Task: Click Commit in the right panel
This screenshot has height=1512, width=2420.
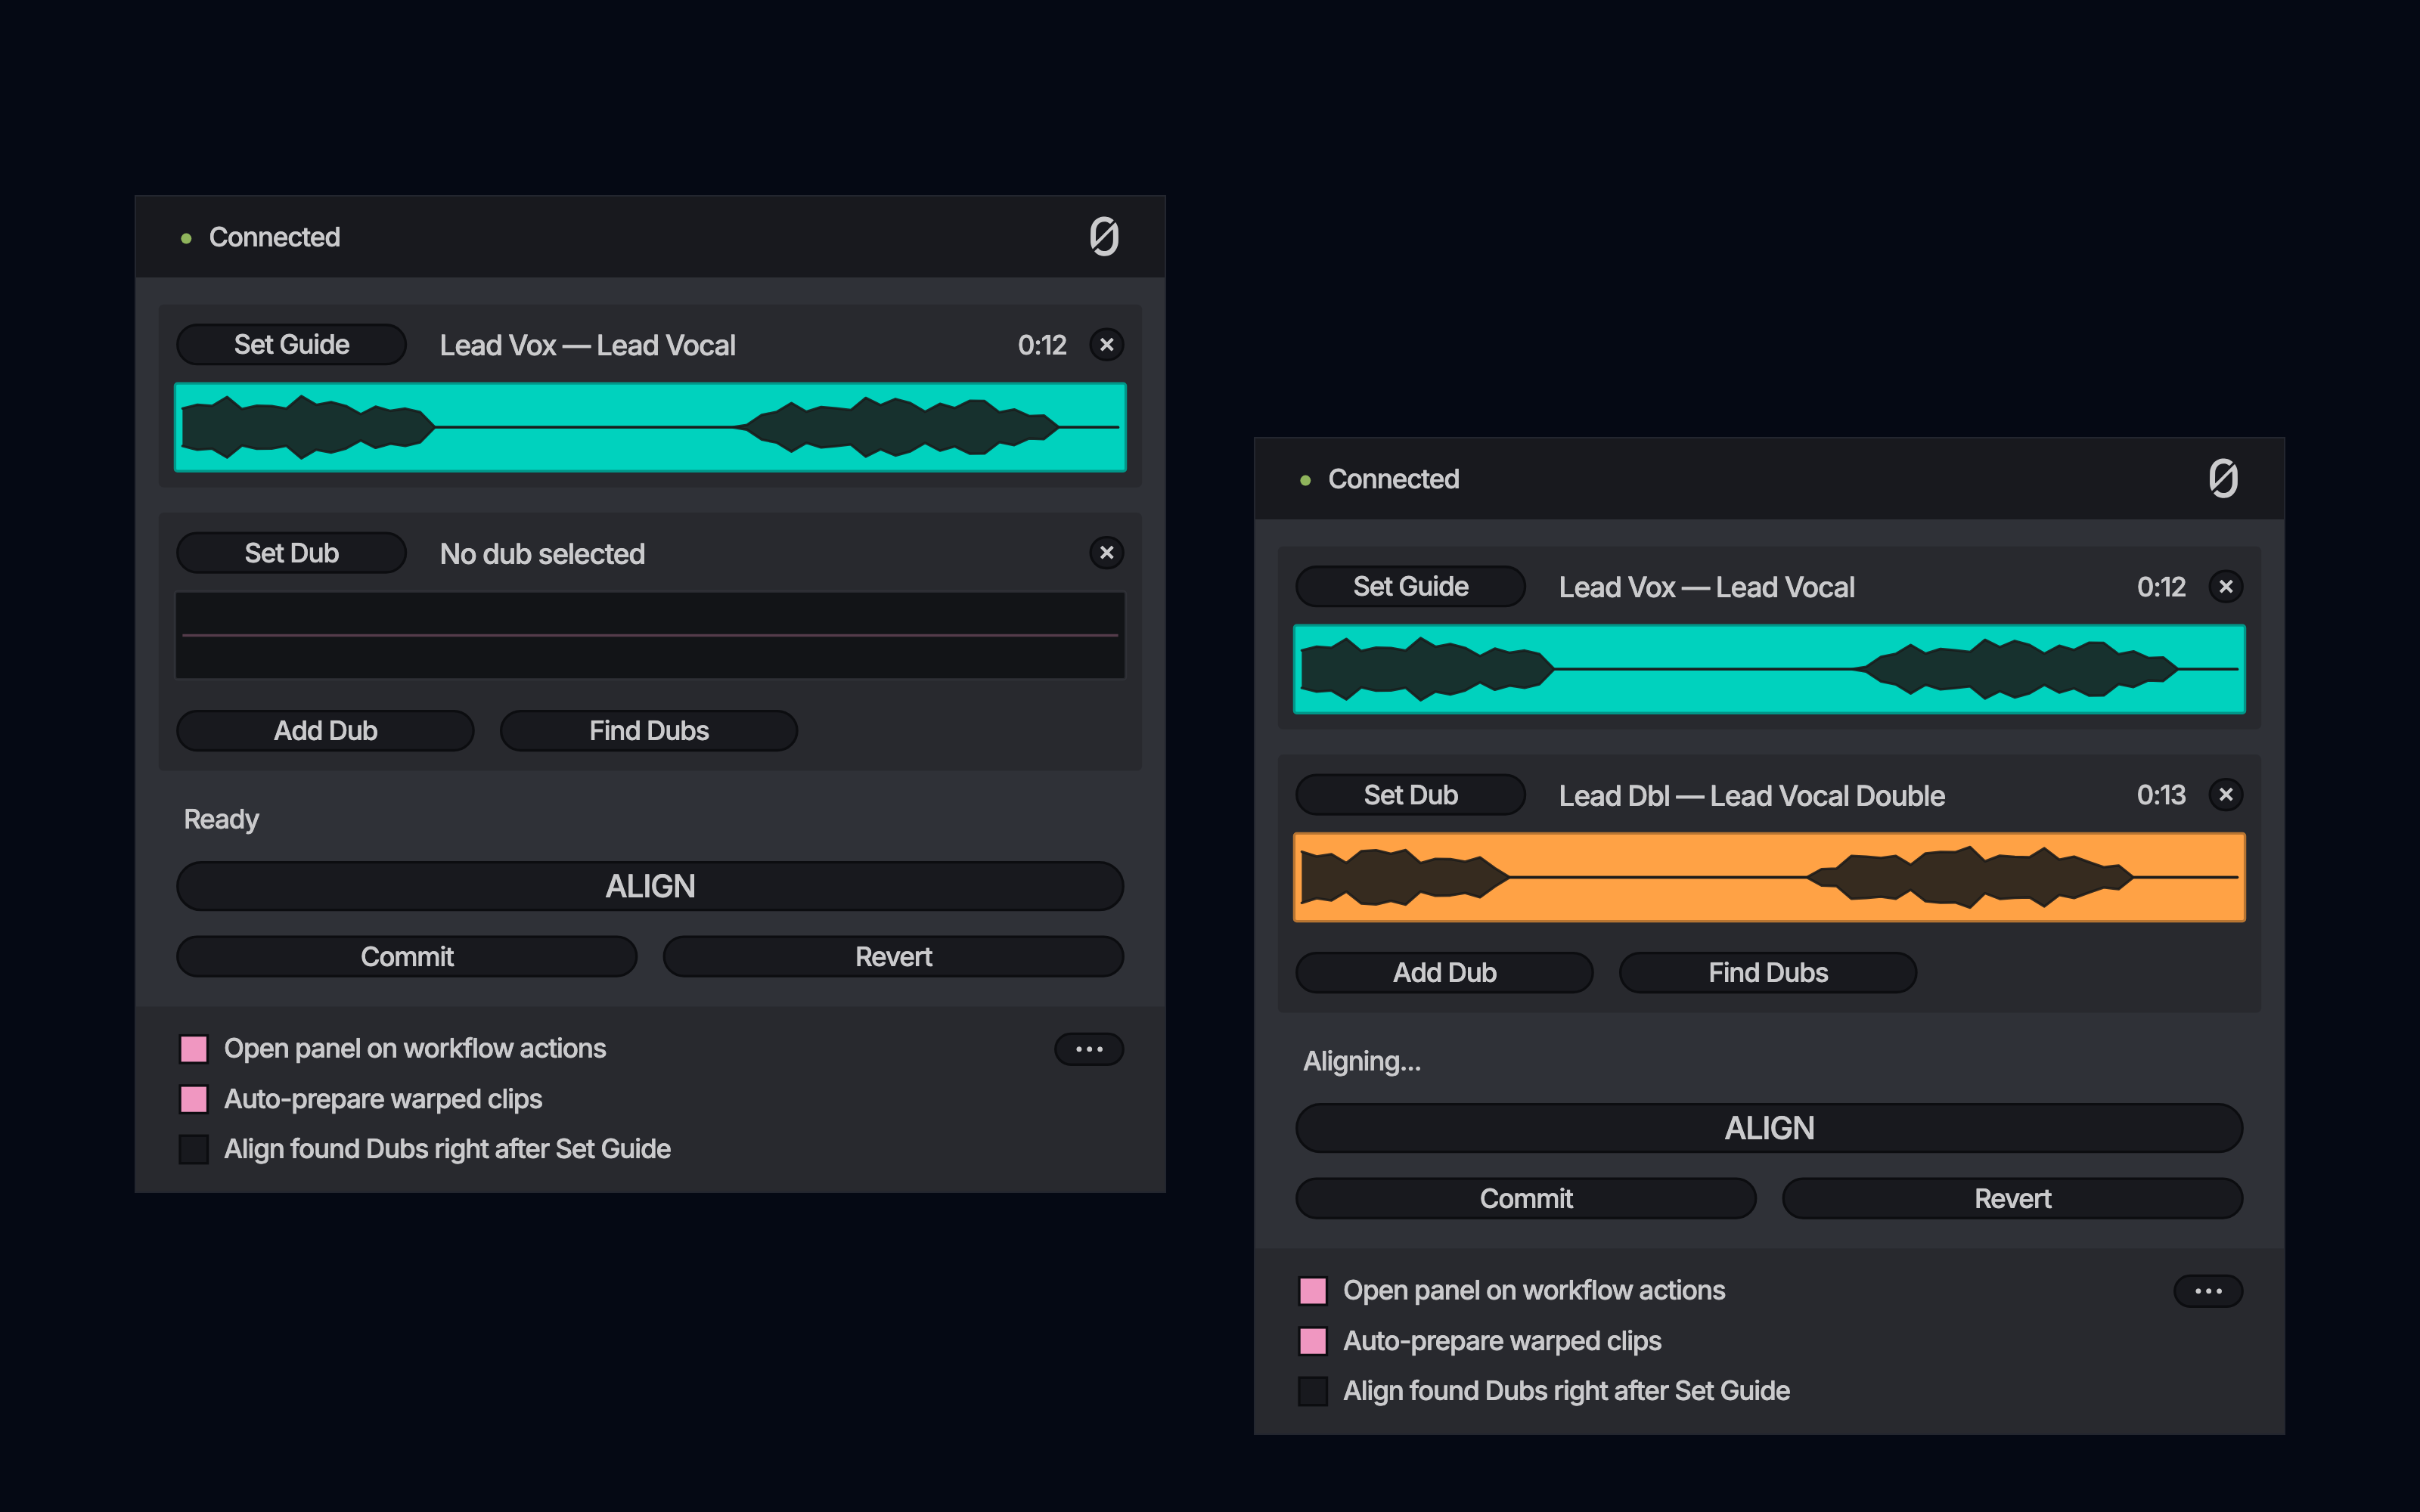Action: click(1526, 1199)
